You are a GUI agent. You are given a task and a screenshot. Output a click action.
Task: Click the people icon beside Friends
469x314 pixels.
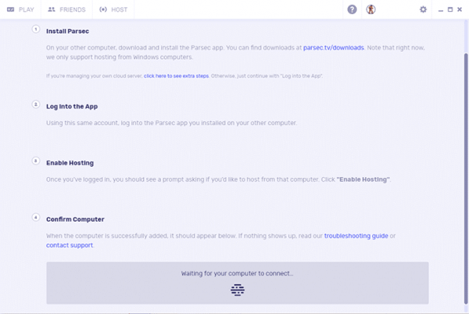pyautogui.click(x=52, y=9)
